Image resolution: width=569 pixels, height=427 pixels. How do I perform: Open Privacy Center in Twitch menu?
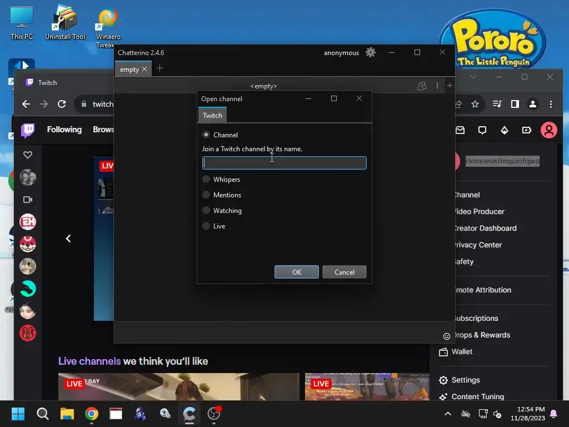477,245
